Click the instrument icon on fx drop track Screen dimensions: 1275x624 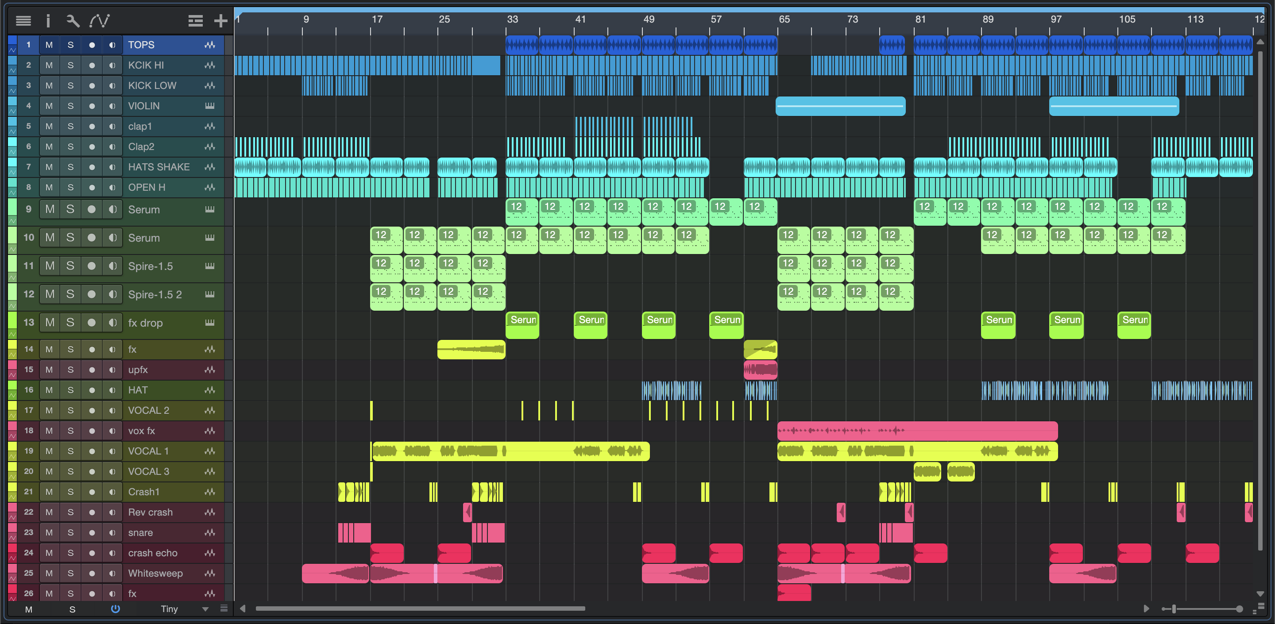(x=210, y=323)
